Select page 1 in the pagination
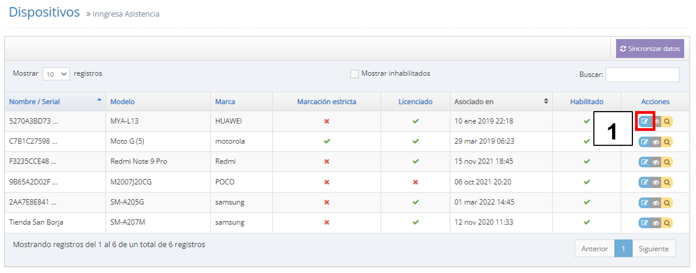 click(623, 248)
